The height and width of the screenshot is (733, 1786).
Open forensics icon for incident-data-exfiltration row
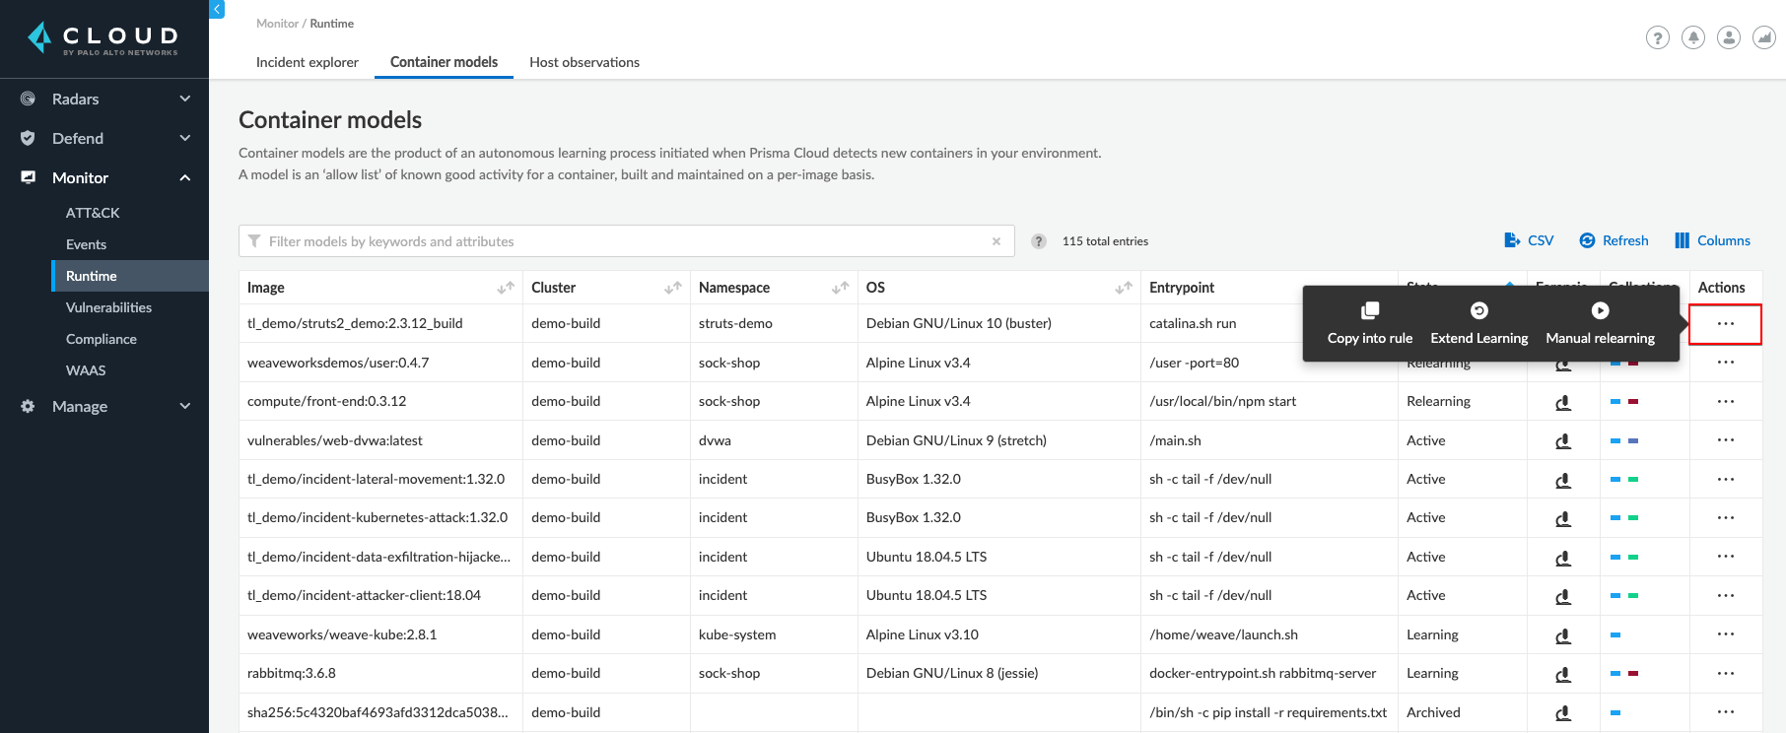point(1563,558)
